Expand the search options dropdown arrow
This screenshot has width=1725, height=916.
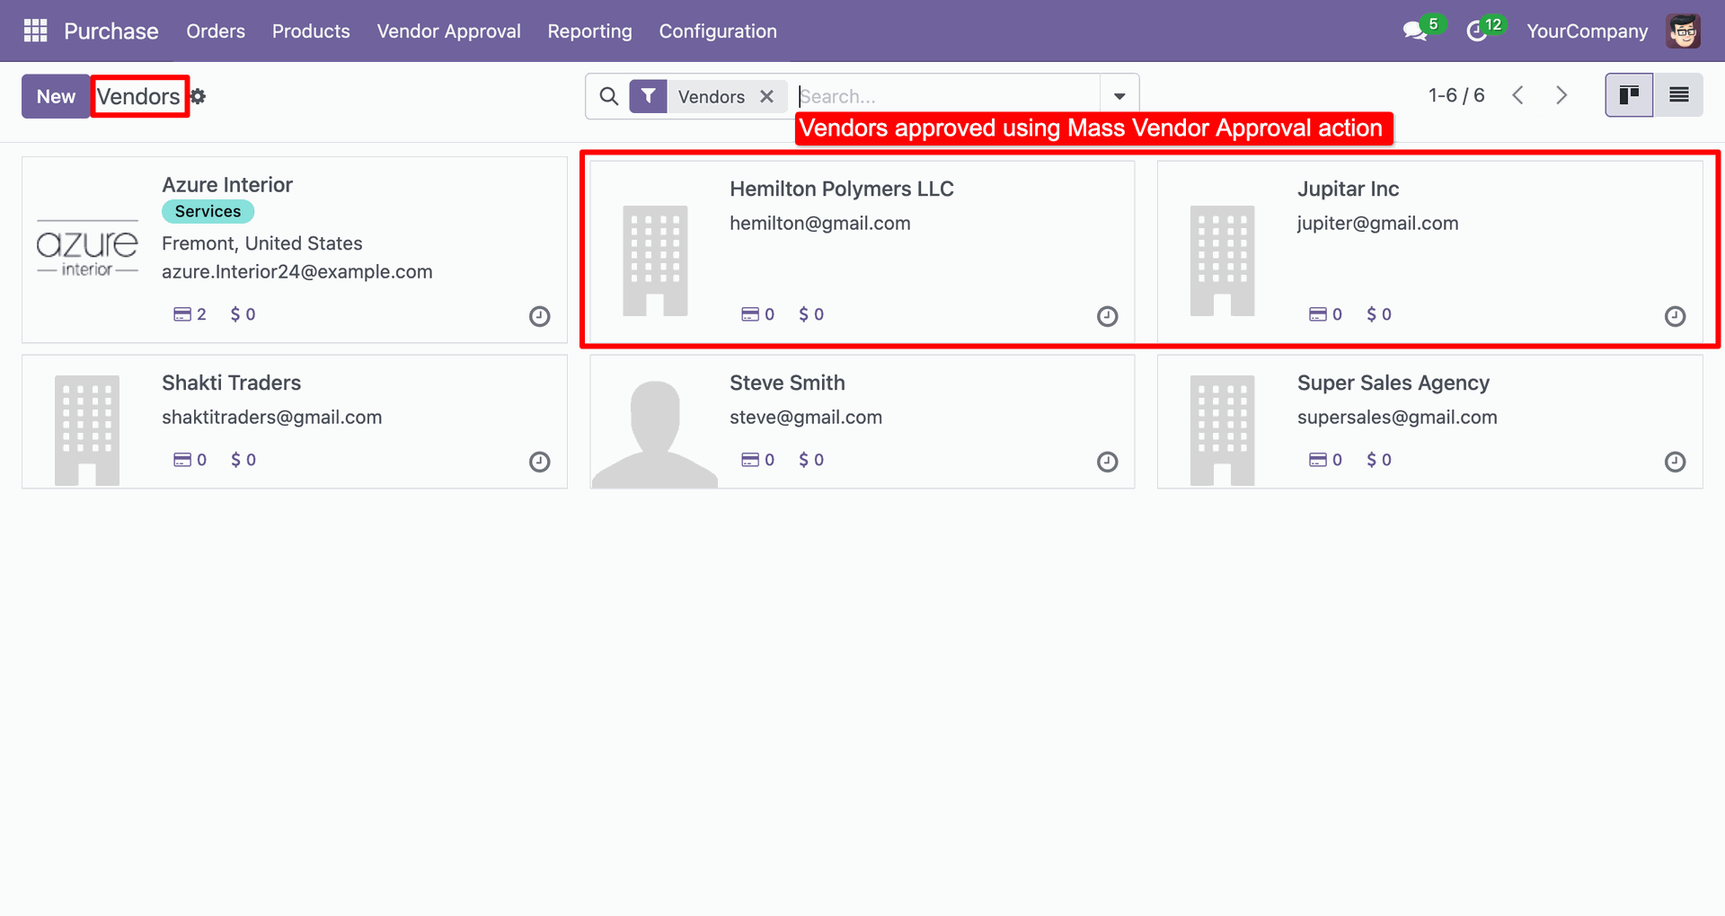(1119, 96)
